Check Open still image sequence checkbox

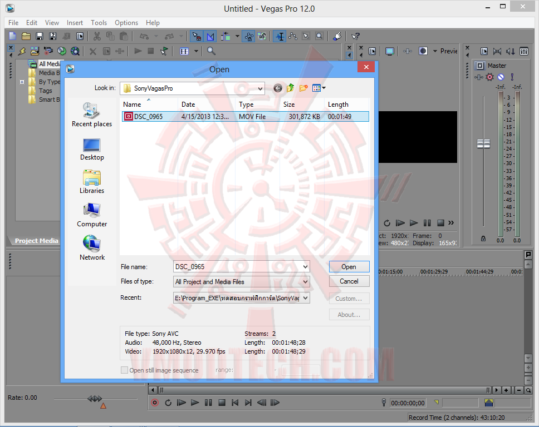(x=124, y=370)
